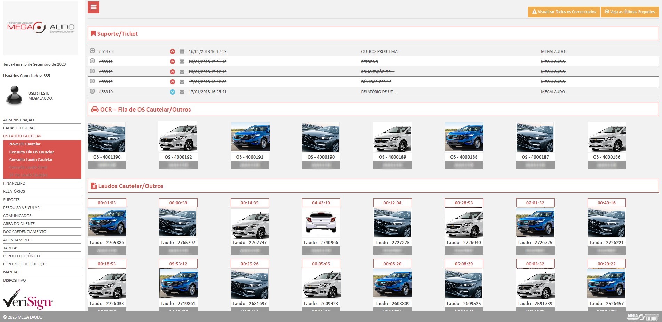Viewport: 662px width, 322px height.
Task: Open ticket #54475 with its arrow icon
Action: [93, 51]
